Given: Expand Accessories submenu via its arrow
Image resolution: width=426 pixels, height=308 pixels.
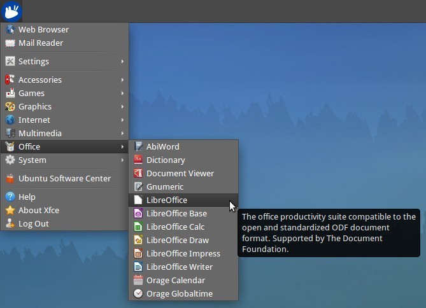Looking at the screenshot, I should point(122,80).
